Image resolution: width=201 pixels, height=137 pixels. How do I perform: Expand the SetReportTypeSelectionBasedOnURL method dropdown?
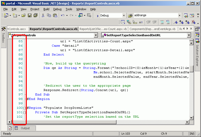189,35
